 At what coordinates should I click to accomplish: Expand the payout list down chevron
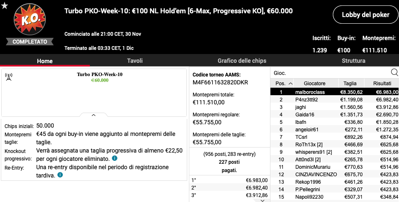click(263, 200)
